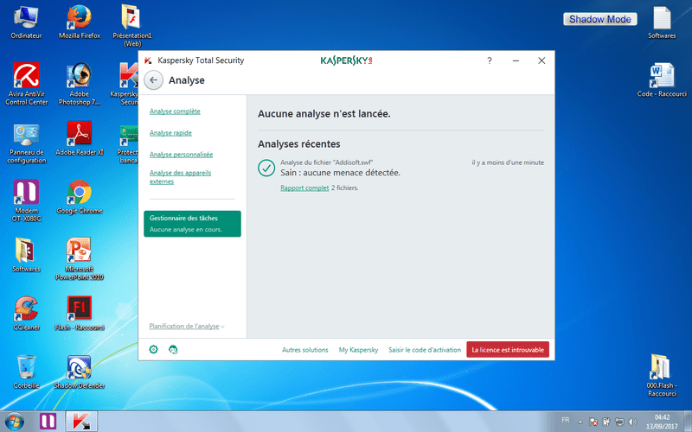
Task: Open the support agent icon
Action: 173,349
